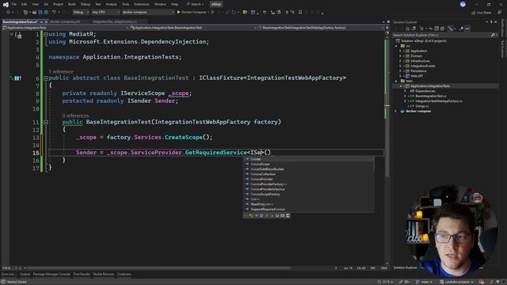The width and height of the screenshot is (507, 285).
Task: Open the File menu
Action: pyautogui.click(x=14, y=4)
